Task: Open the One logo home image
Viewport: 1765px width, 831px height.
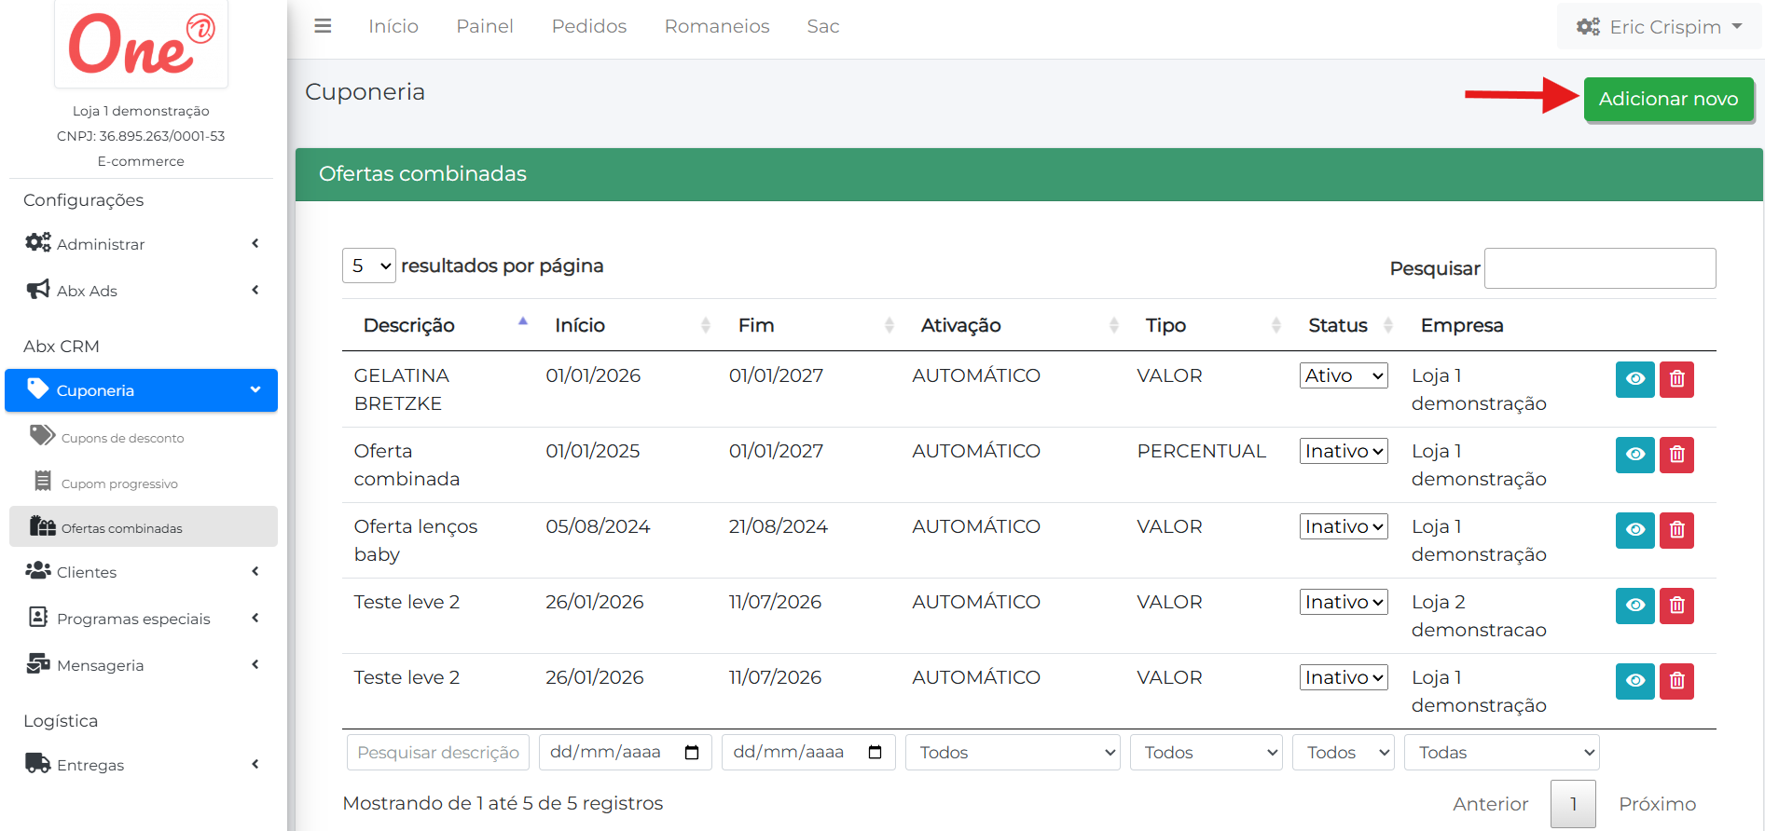Action: tap(141, 44)
